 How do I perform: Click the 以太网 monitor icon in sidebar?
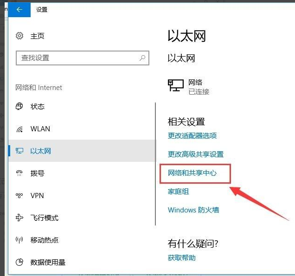coord(19,151)
